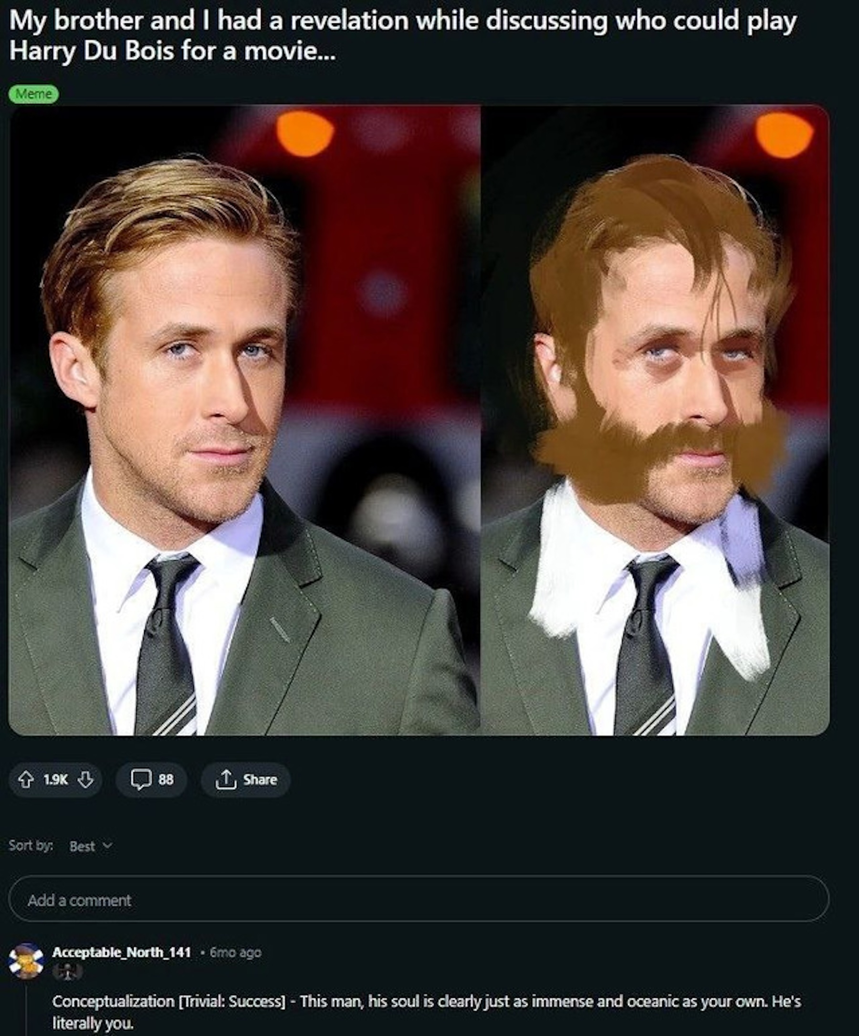This screenshot has width=859, height=1036.
Task: Click the share arrow icon
Action: pyautogui.click(x=225, y=779)
